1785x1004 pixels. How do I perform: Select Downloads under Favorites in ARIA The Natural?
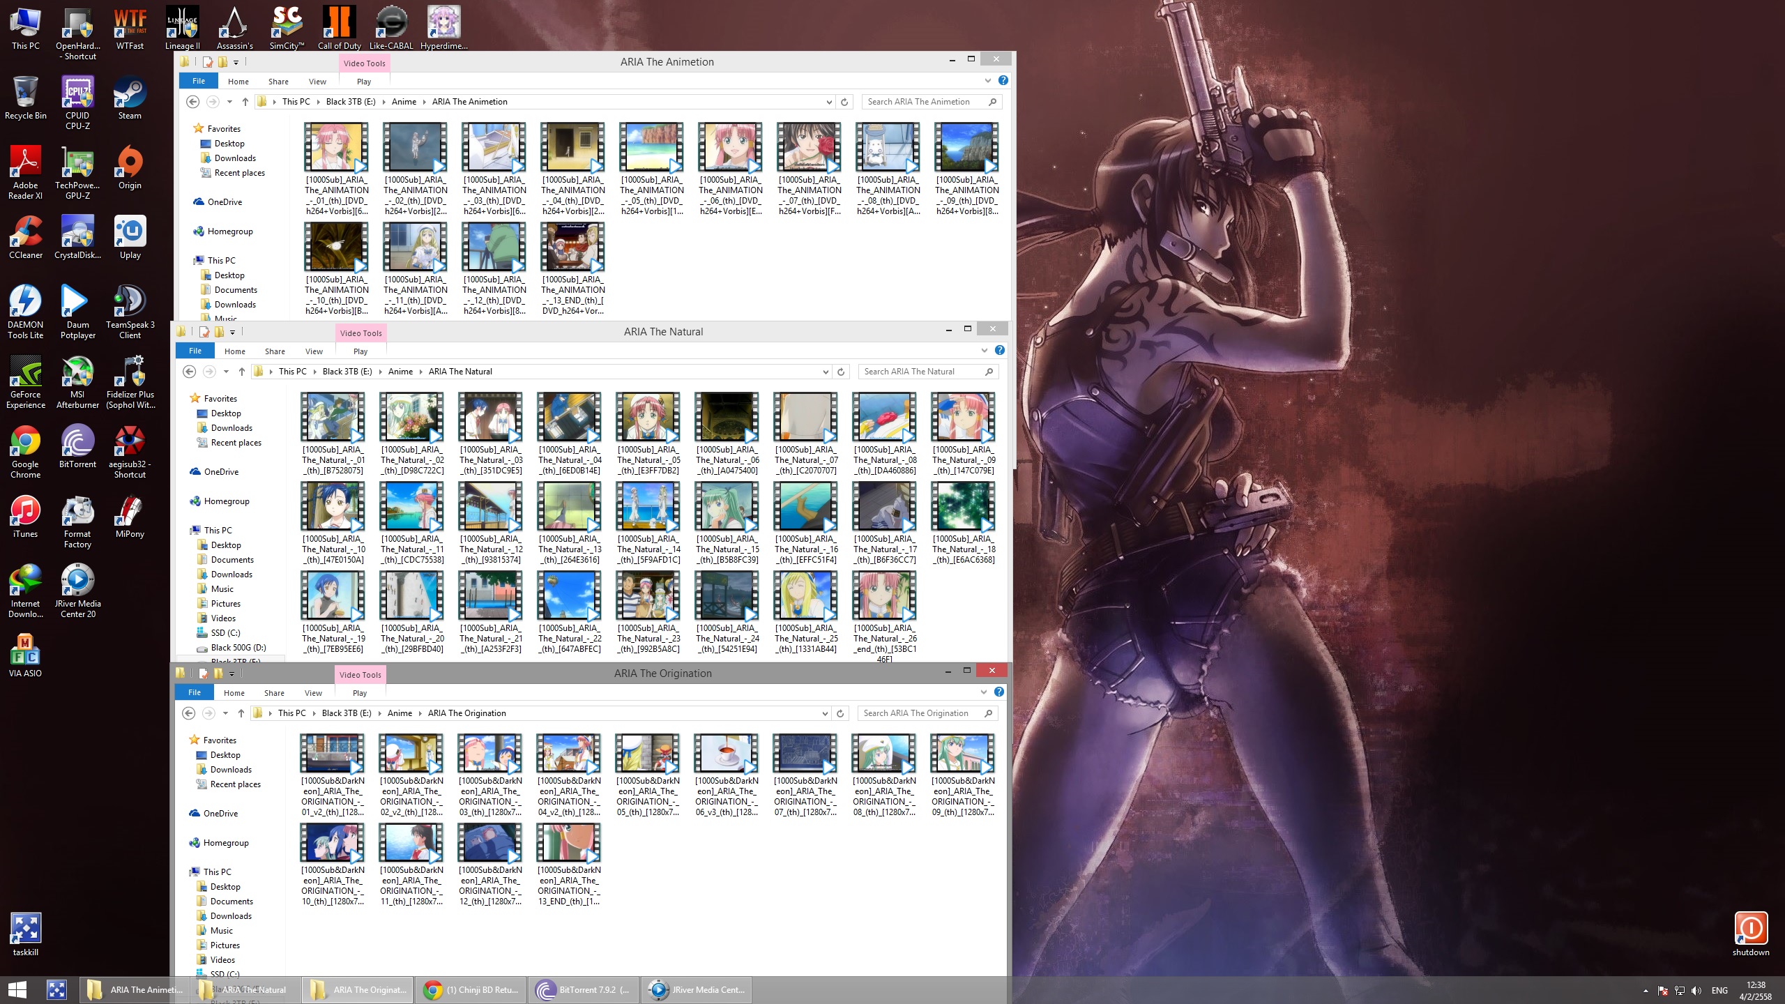coord(231,428)
